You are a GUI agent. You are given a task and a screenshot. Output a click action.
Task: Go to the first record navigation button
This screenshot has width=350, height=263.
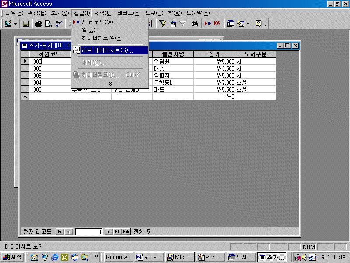60,231
